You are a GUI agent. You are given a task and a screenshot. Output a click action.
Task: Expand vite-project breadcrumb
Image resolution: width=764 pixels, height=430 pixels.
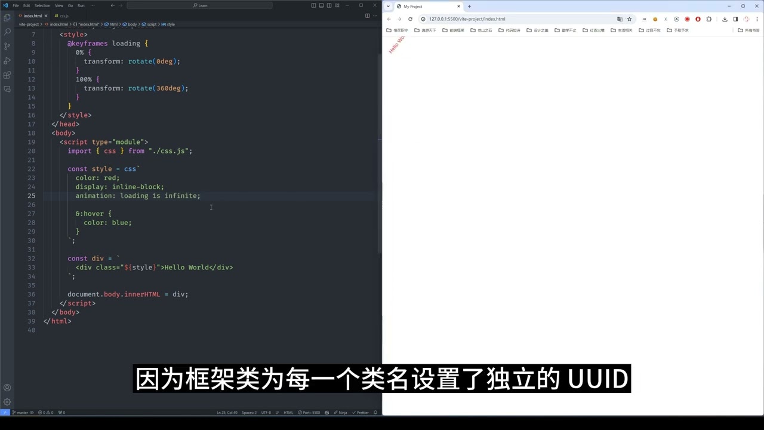[29, 24]
